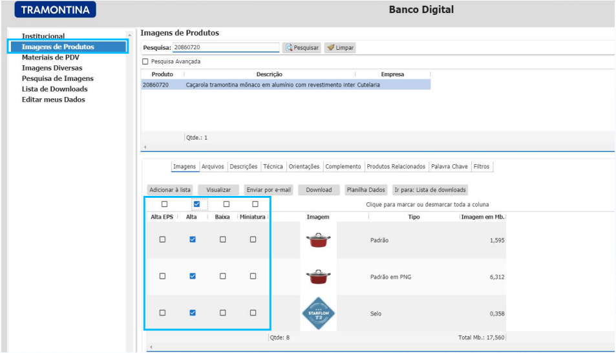
Task: Open Institucional in the sidebar
Action: (43, 36)
